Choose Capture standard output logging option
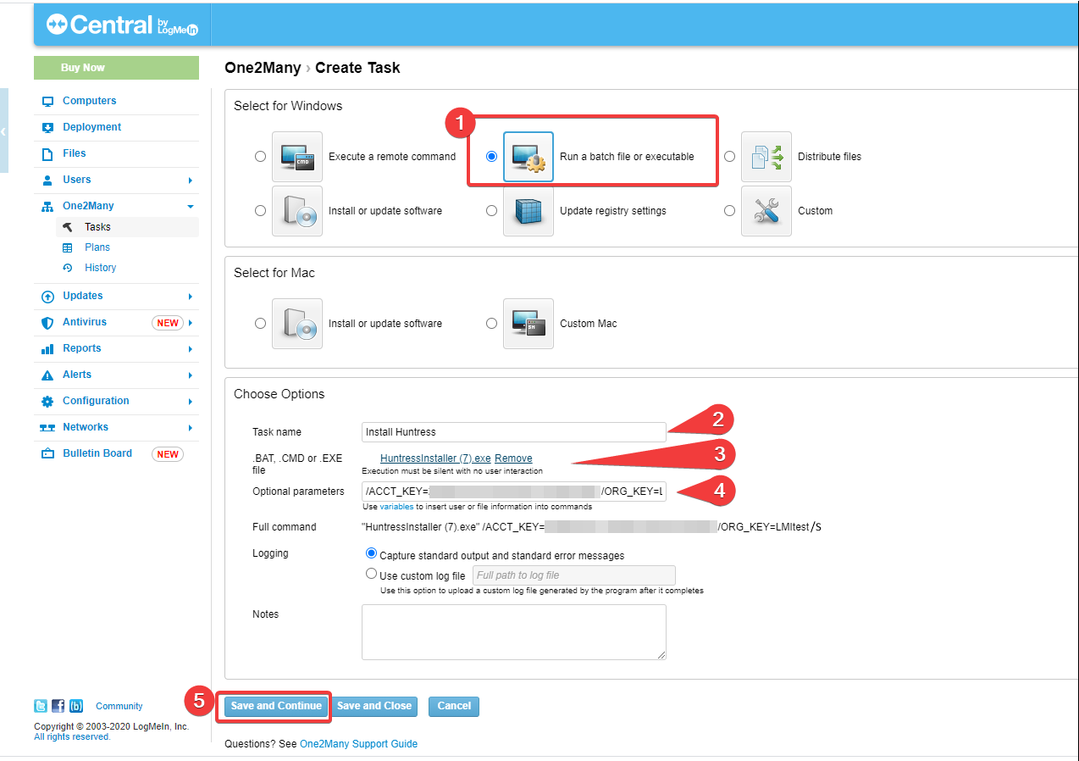The height and width of the screenshot is (761, 1079). click(x=371, y=553)
